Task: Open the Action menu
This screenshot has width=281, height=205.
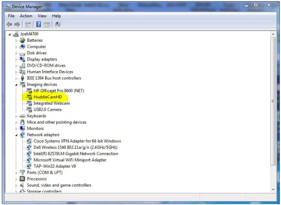Action: pyautogui.click(x=26, y=16)
